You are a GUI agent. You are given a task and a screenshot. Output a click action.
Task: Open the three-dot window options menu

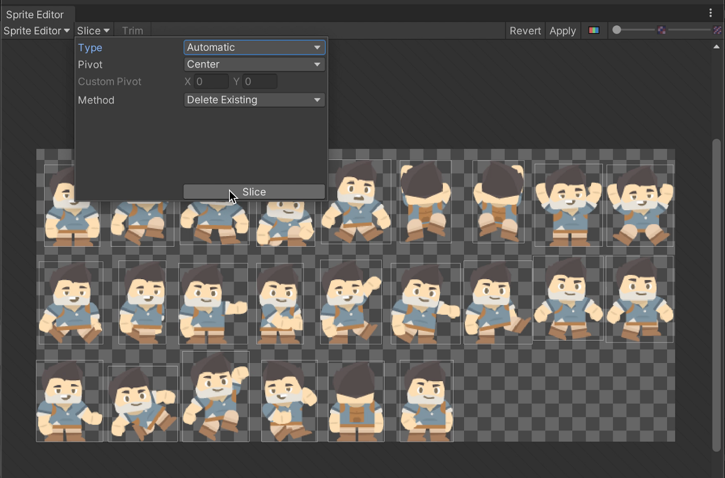(711, 13)
